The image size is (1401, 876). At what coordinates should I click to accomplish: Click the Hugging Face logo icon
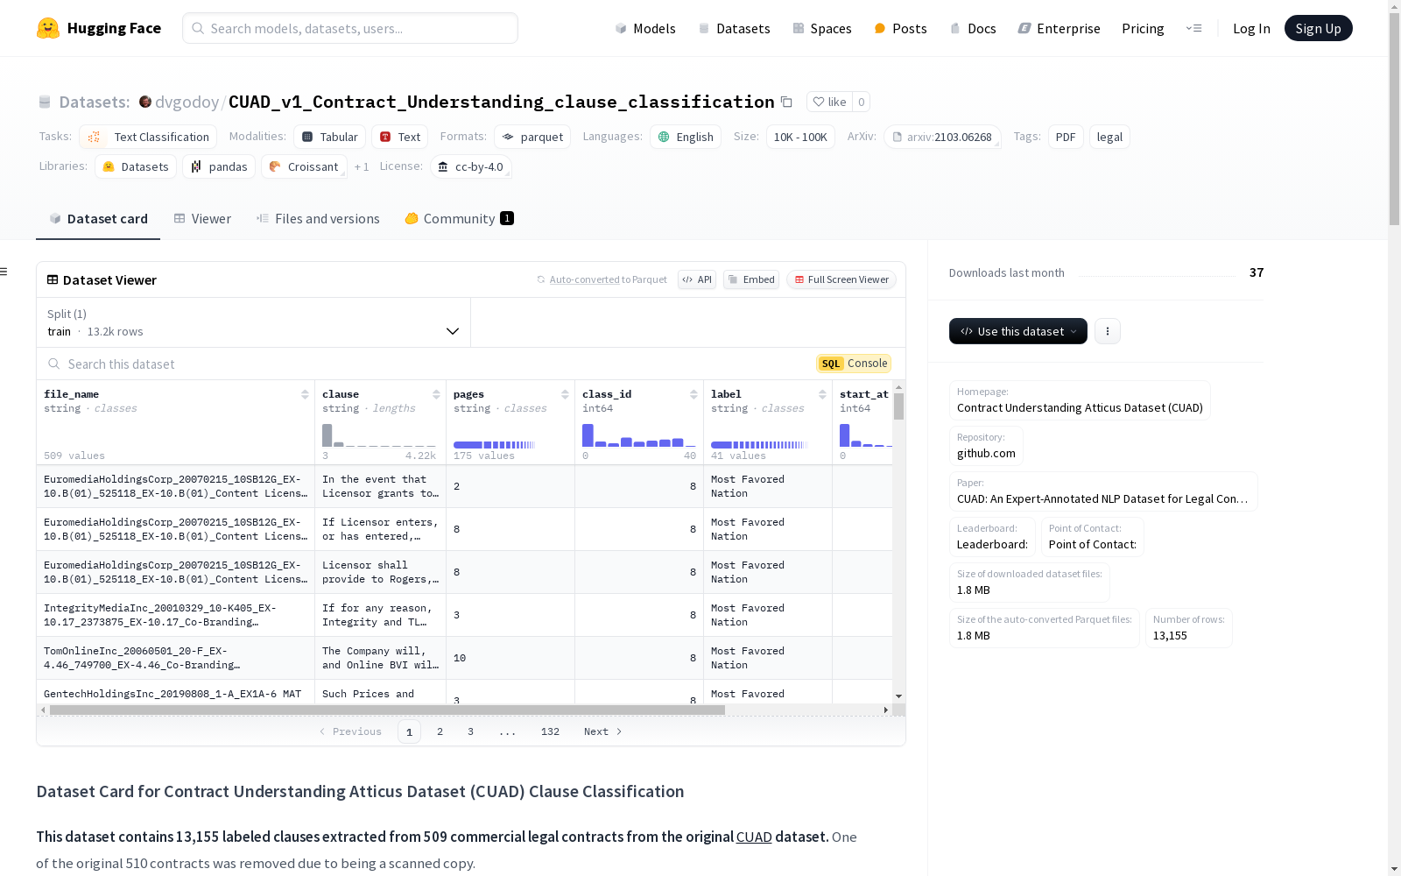pyautogui.click(x=48, y=28)
